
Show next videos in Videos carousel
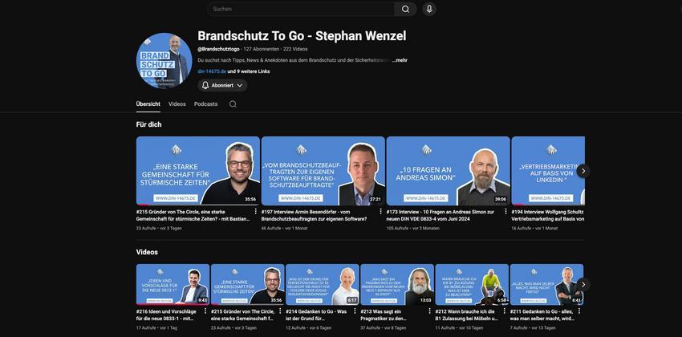(x=583, y=285)
